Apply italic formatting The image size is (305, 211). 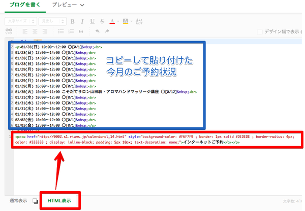(82, 21)
